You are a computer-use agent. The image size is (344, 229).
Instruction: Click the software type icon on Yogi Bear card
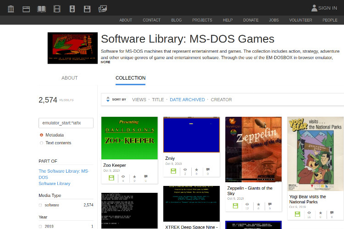pos(298,214)
